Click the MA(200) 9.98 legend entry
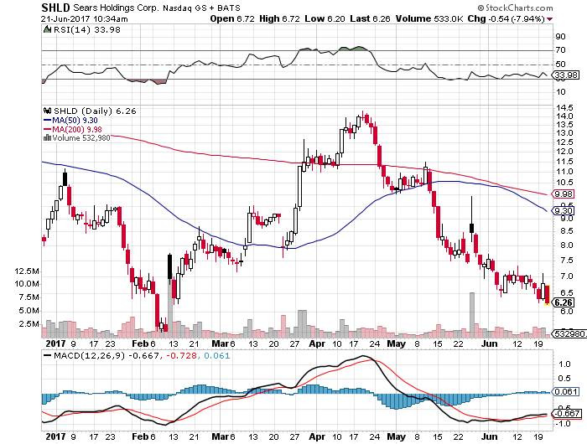Viewport: 587px width, 444px height. tap(77, 129)
